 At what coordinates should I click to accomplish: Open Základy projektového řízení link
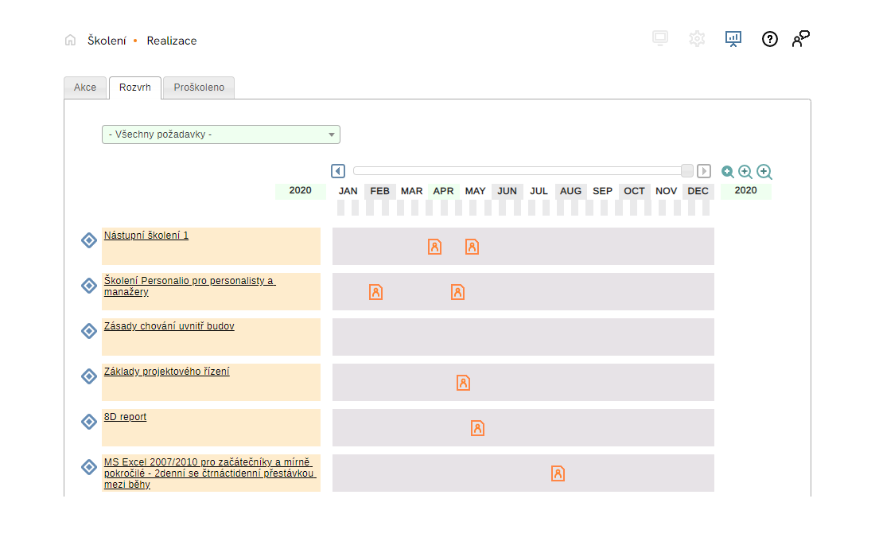[167, 372]
